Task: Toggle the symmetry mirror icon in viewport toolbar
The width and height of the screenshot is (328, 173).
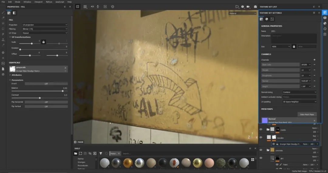Action: point(92,7)
